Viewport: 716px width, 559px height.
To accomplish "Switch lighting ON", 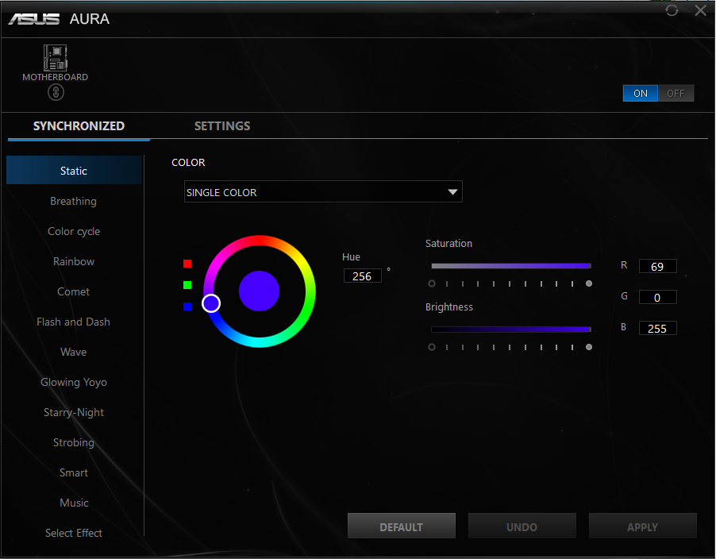I will click(x=641, y=93).
